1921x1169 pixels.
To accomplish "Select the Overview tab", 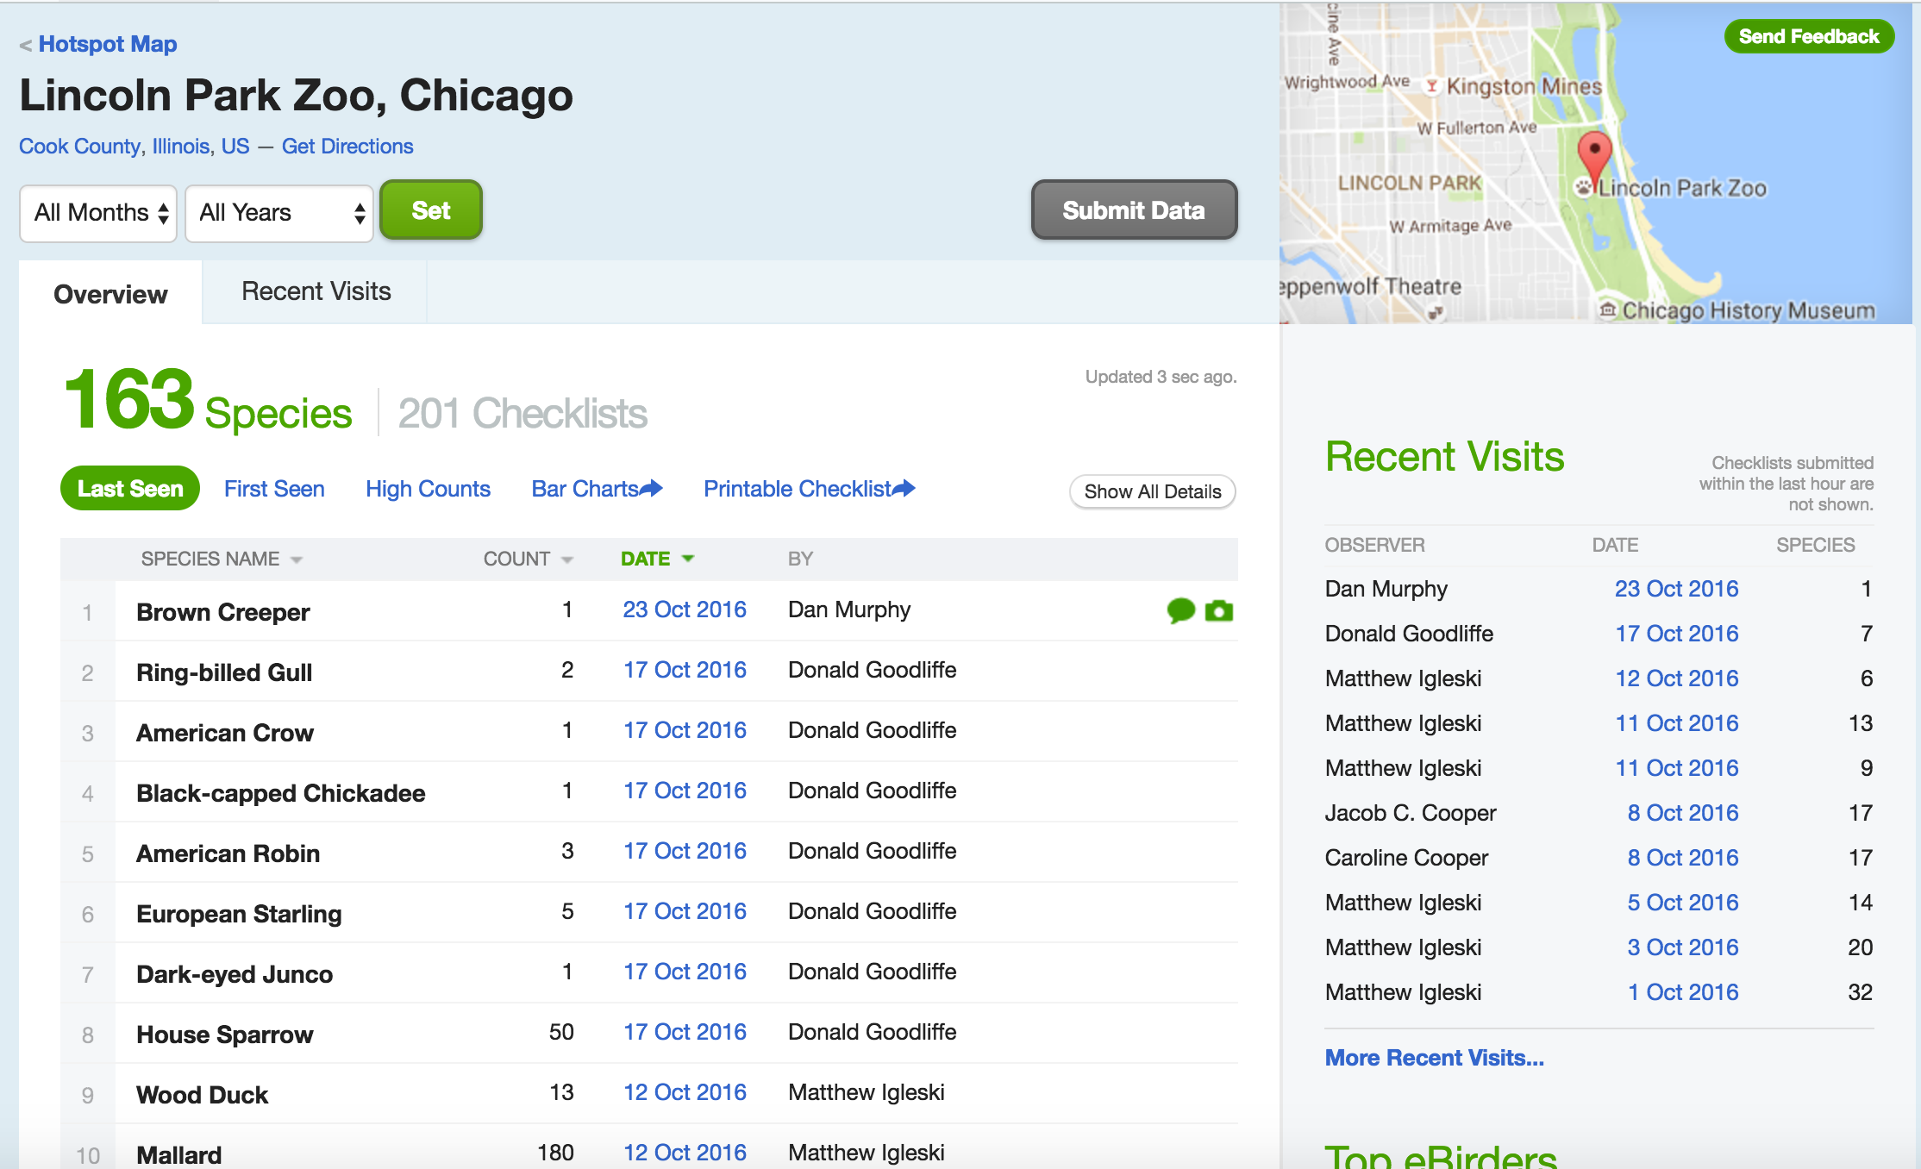I will (x=110, y=294).
